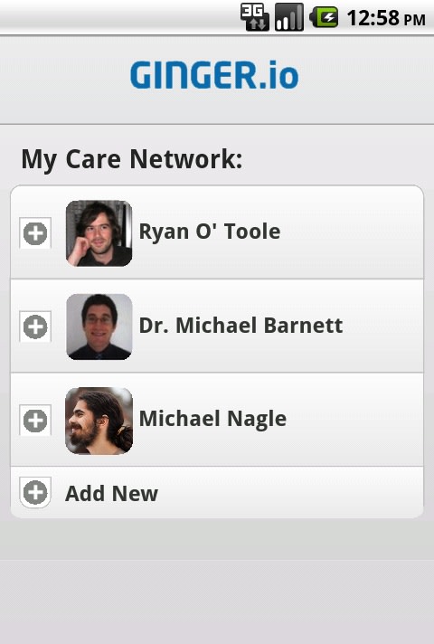Tap blank space in Michael Nagle row

point(354,420)
